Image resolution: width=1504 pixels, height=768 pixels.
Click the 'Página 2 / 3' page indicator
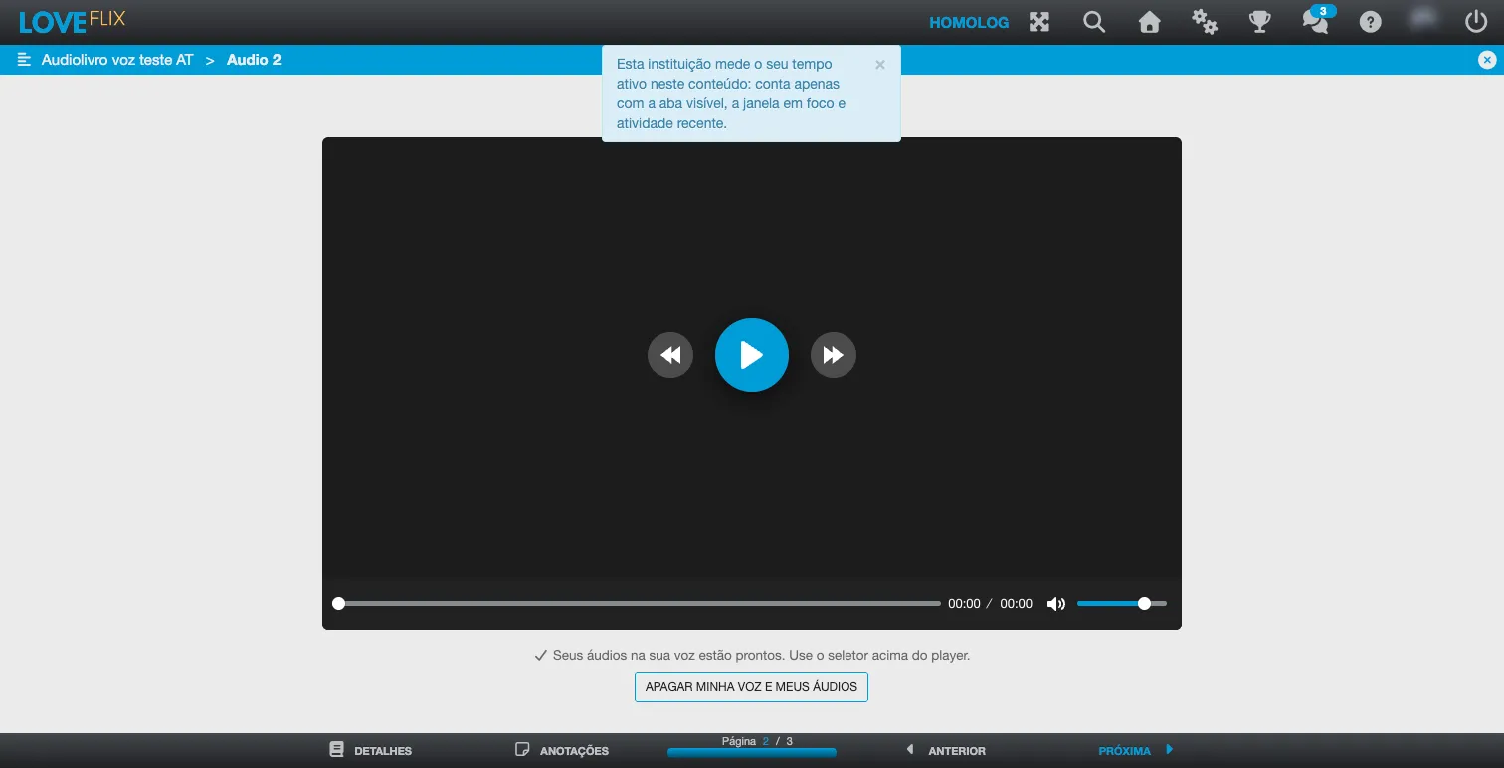(757, 741)
